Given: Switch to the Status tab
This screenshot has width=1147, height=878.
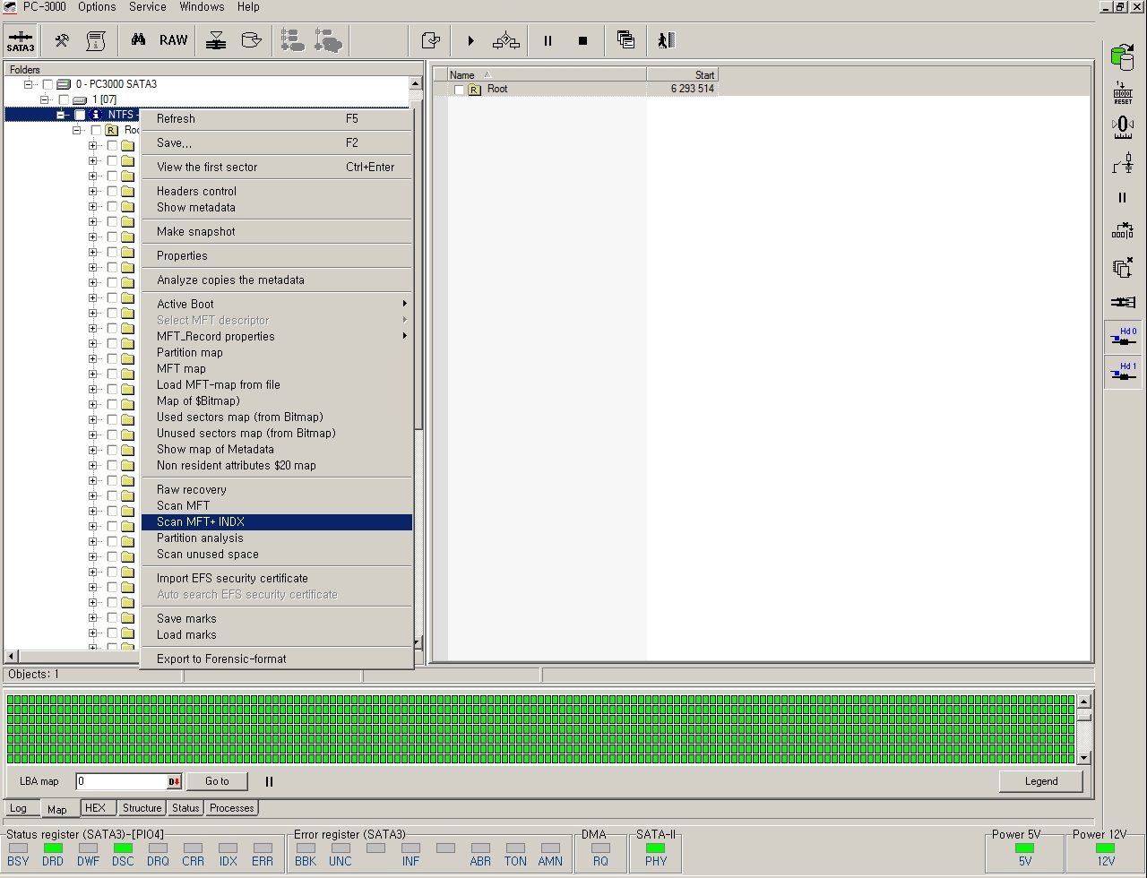Looking at the screenshot, I should pyautogui.click(x=185, y=808).
